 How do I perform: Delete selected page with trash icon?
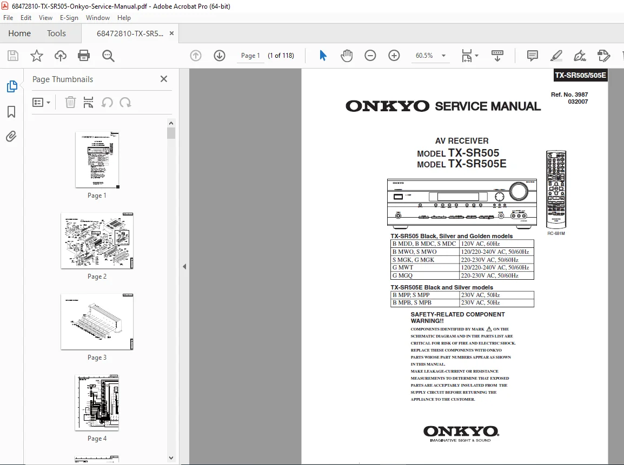pyautogui.click(x=70, y=103)
